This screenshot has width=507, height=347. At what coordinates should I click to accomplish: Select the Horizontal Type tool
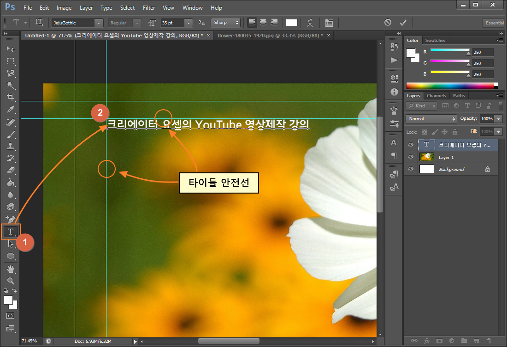pos(11,231)
